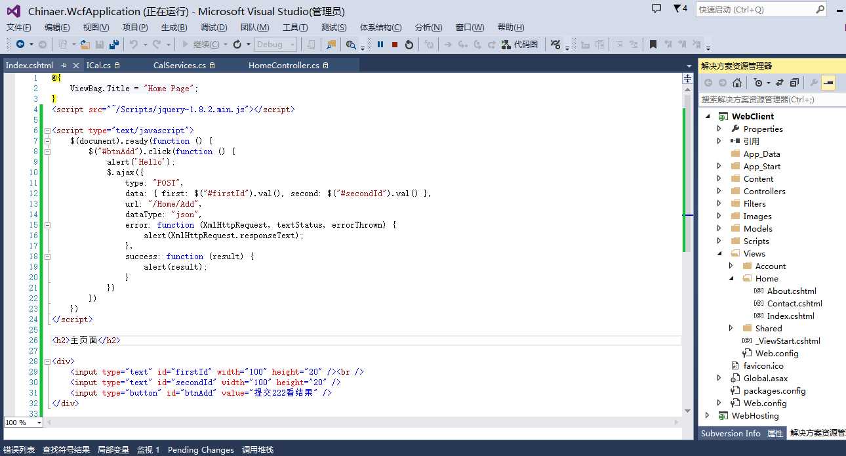This screenshot has height=456, width=846.
Task: Open the Pending Changes tab
Action: point(201,449)
